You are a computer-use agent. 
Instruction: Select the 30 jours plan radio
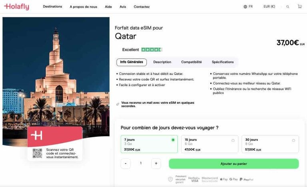tap(293, 141)
